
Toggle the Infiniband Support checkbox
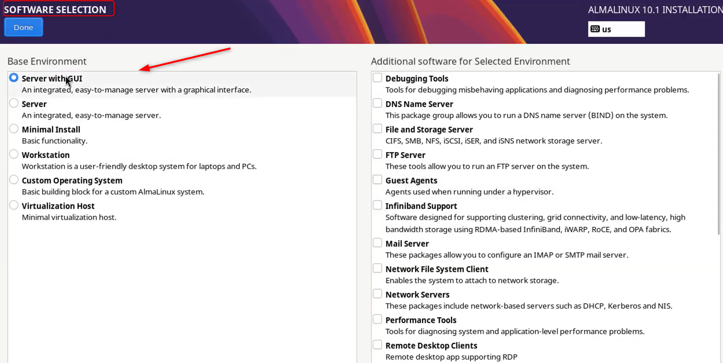click(x=378, y=206)
